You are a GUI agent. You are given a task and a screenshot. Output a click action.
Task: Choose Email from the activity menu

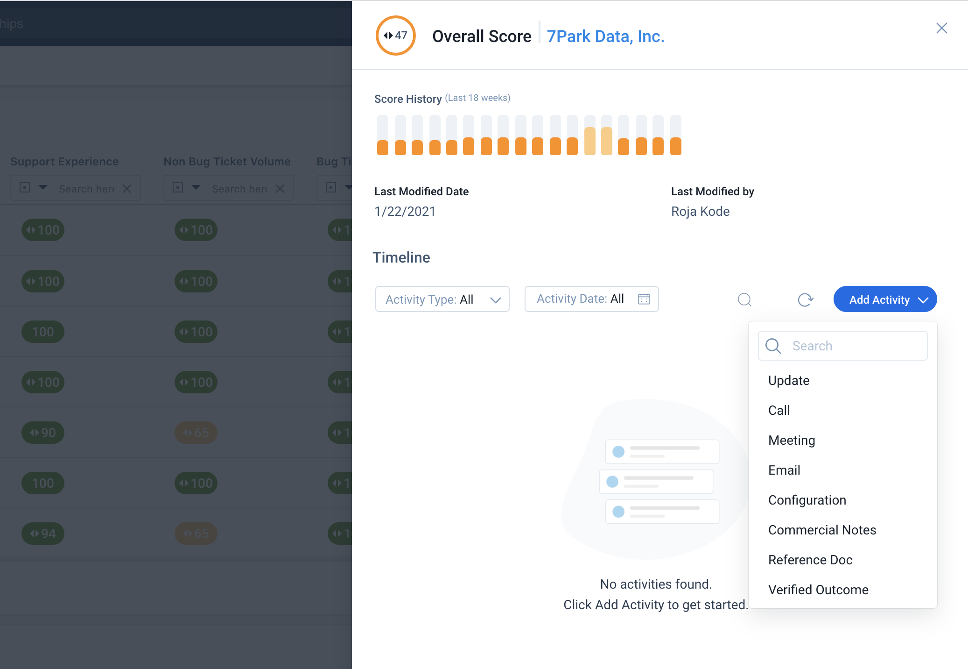842,470
